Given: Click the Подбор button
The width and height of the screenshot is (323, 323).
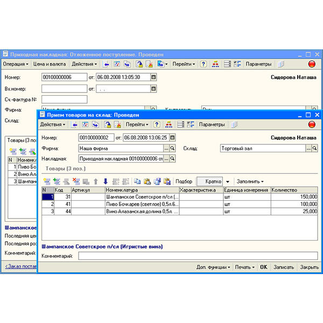Looking at the screenshot, I should tap(184, 181).
